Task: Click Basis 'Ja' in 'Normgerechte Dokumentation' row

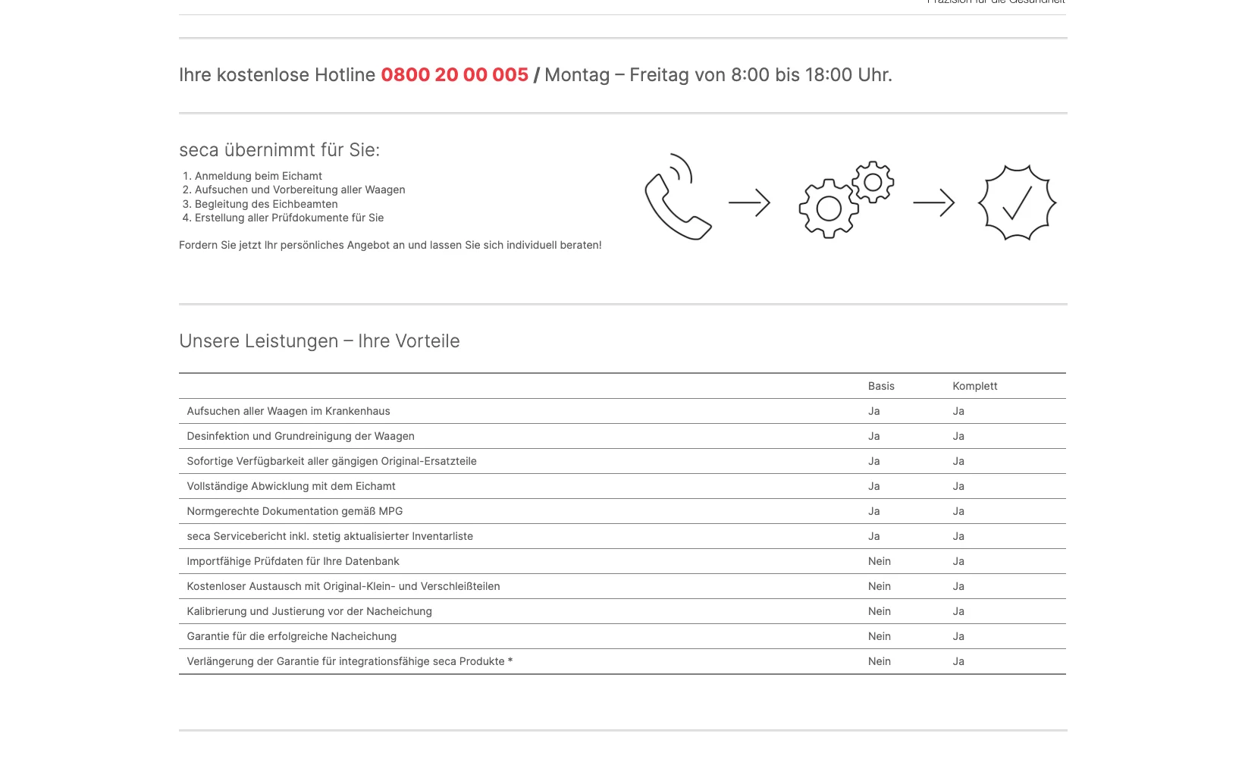Action: pos(874,511)
